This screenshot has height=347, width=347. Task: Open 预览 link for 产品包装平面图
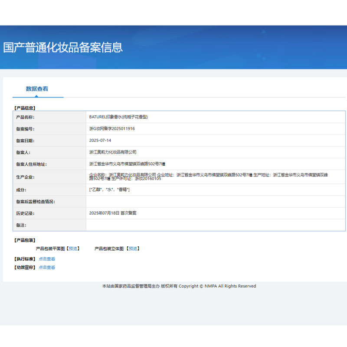pyautogui.click(x=73, y=249)
